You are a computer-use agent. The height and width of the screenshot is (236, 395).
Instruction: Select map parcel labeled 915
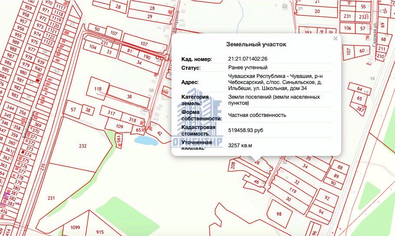coord(100,232)
